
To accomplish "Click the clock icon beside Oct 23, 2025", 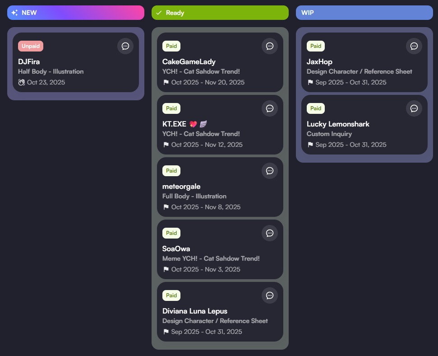I will click(22, 82).
